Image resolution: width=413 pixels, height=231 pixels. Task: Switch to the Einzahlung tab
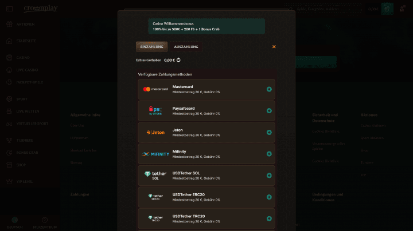[x=152, y=47]
